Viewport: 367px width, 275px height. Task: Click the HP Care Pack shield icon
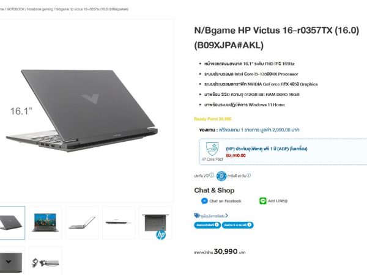pos(212,149)
